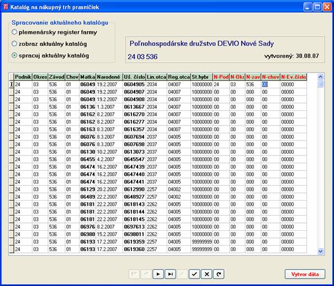This screenshot has width=334, height=286.
Task: Click ear number cell 0616357
Action: 134,129
